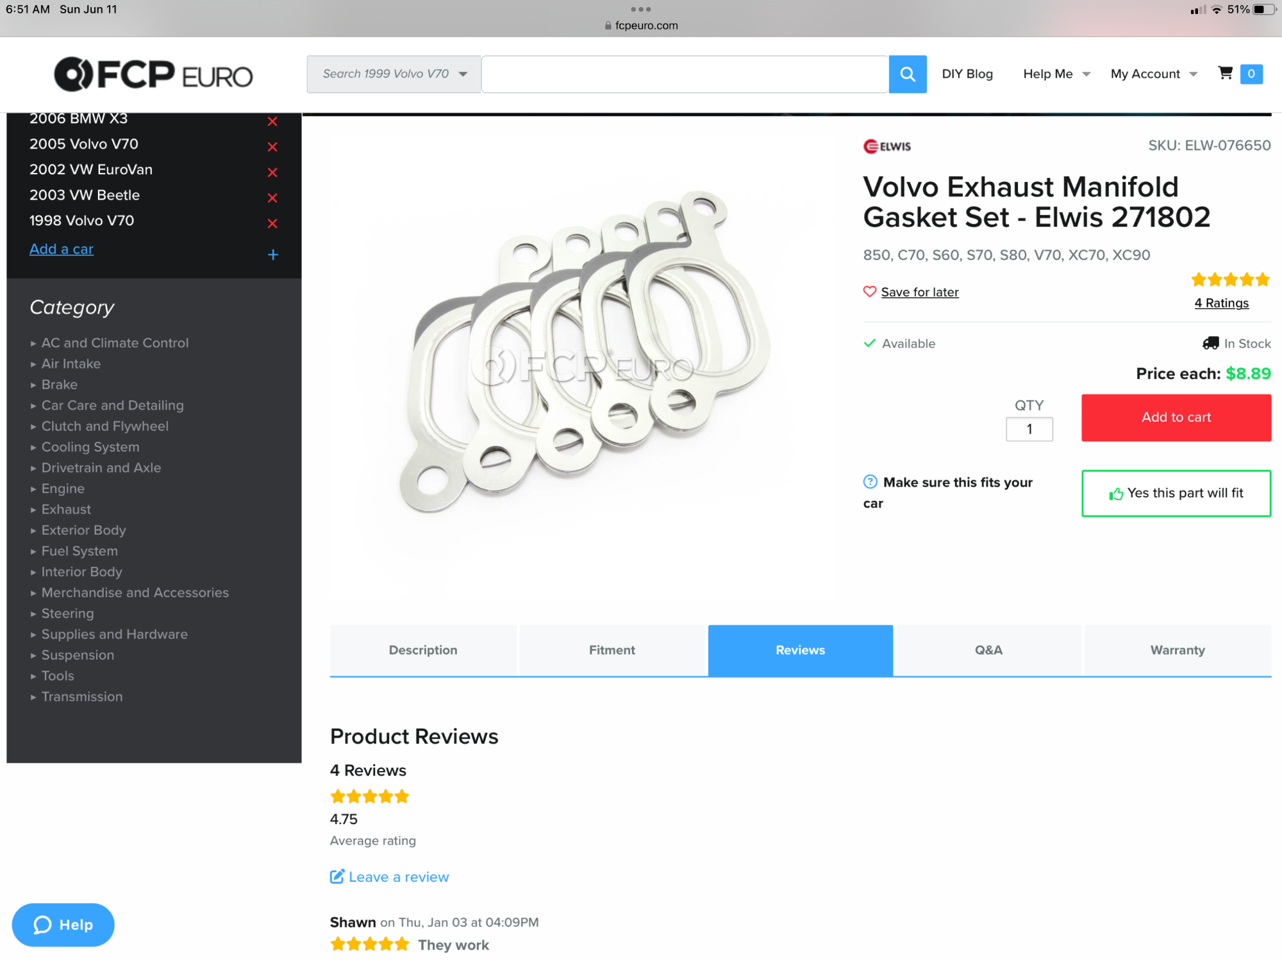Viewport: 1282px width, 960px height.
Task: Click the Leave a review pencil icon
Action: pyautogui.click(x=337, y=877)
